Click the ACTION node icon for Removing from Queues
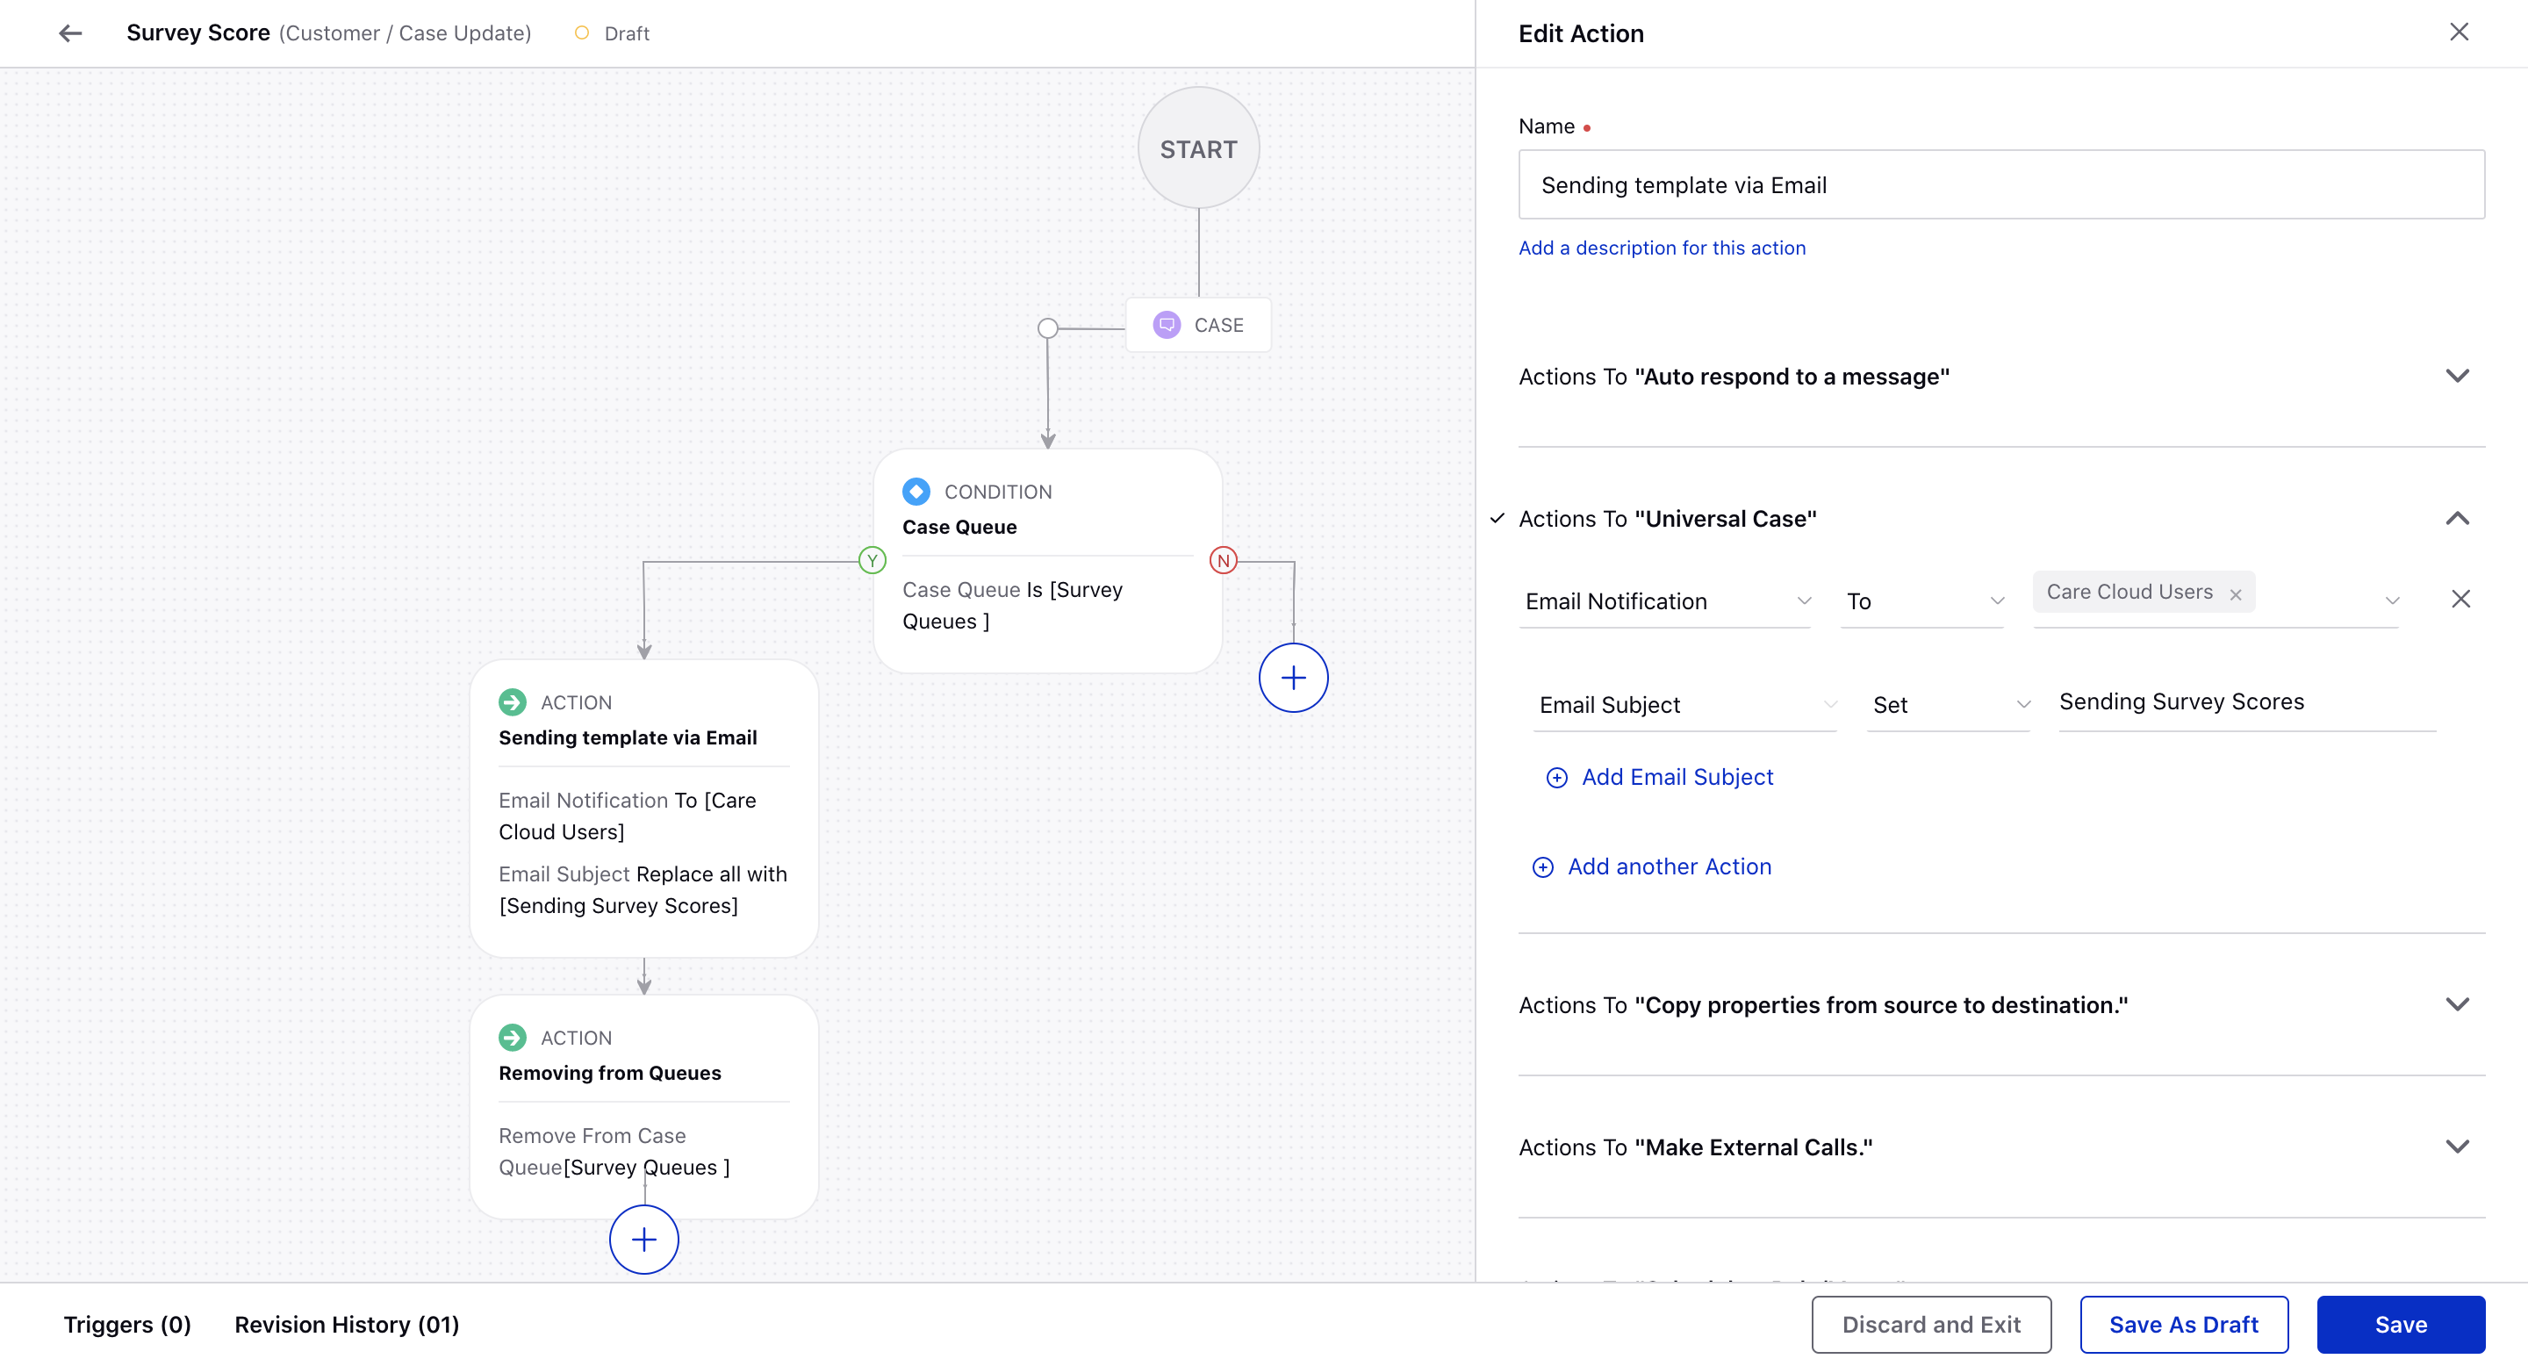This screenshot has height=1366, width=2528. 512,1036
